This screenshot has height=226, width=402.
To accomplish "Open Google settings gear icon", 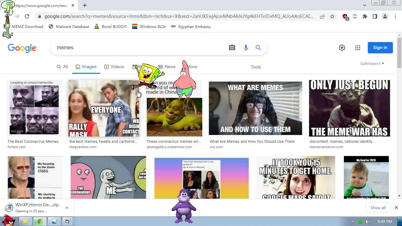I will 342,48.
